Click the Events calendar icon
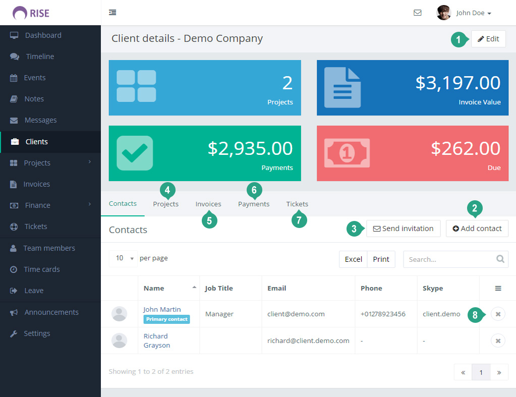516x397 pixels. [x=14, y=78]
